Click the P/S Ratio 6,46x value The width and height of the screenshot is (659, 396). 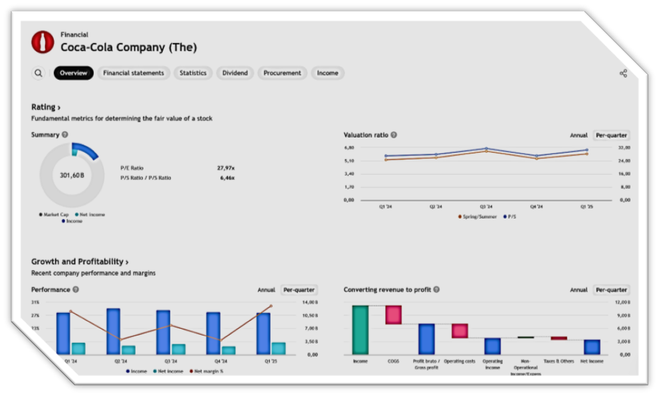[x=227, y=178]
